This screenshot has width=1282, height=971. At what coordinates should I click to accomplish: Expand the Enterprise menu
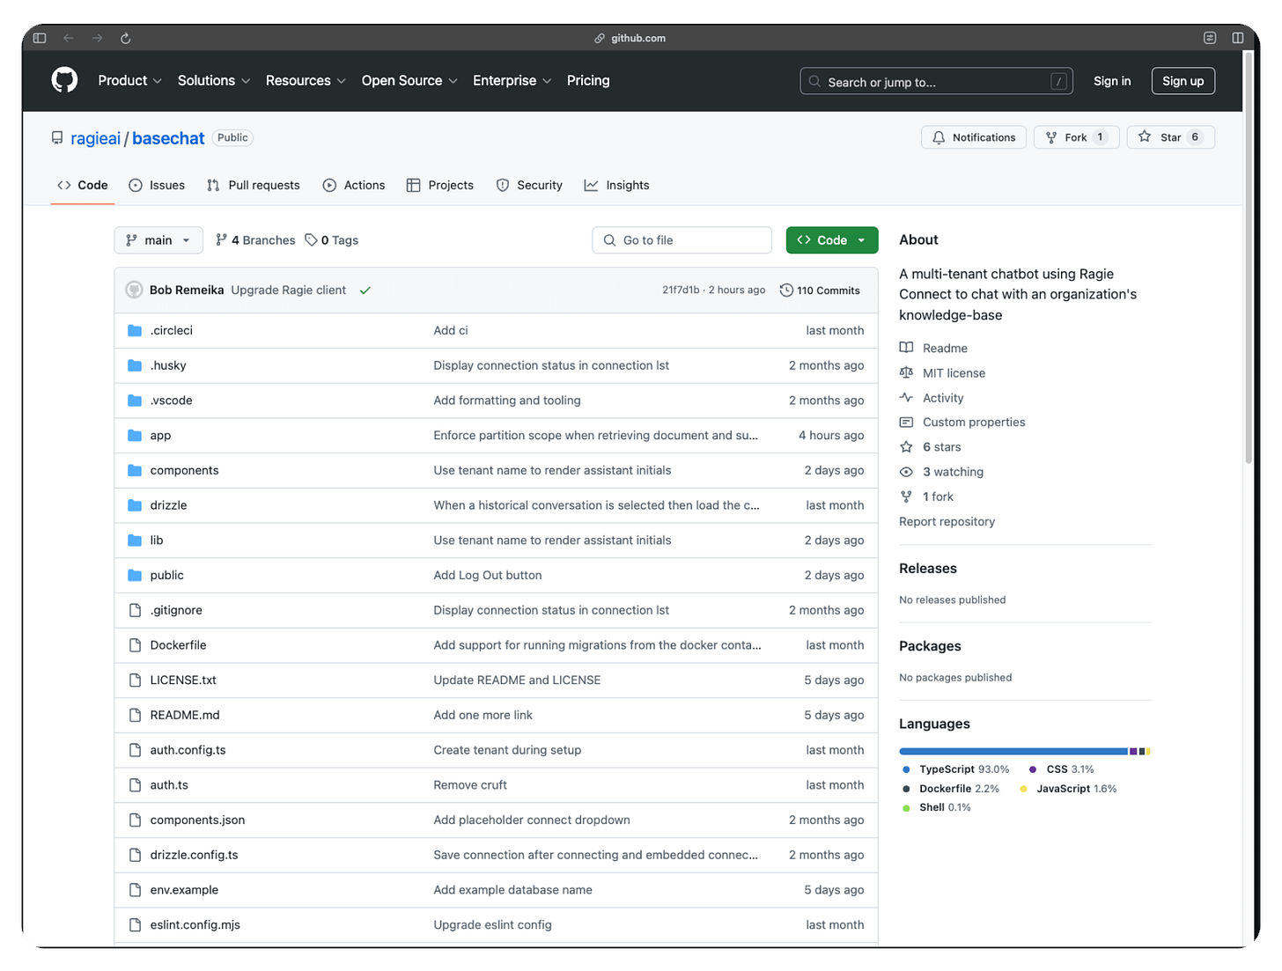point(512,80)
